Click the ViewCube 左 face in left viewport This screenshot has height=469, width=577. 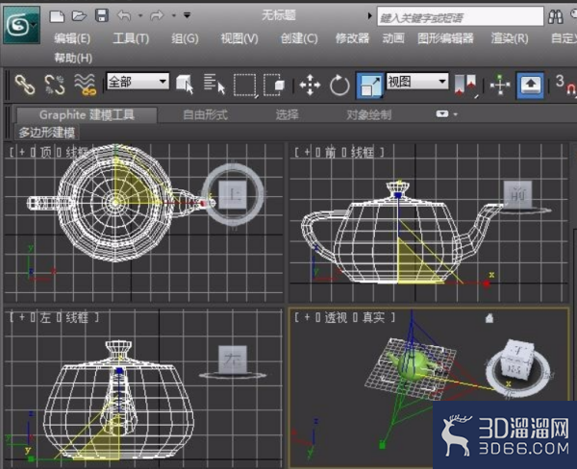(233, 358)
